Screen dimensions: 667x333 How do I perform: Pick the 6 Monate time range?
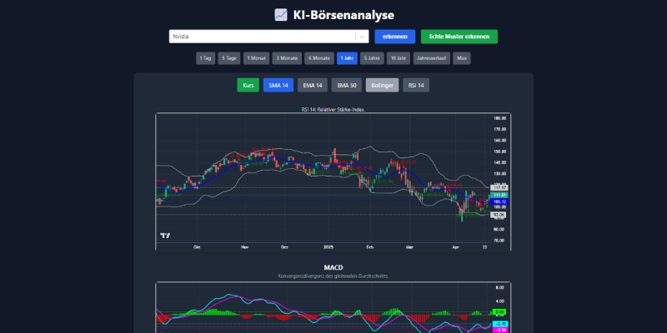tap(318, 58)
